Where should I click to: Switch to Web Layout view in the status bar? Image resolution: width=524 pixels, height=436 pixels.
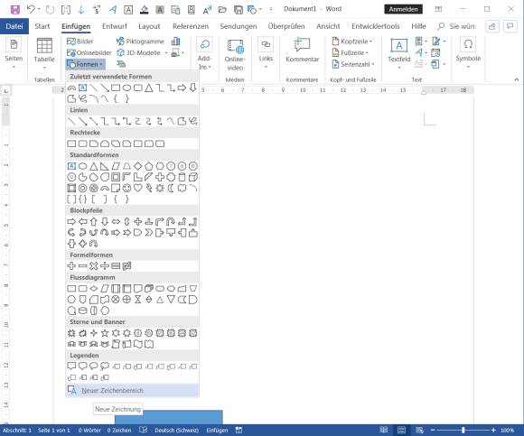coord(420,430)
